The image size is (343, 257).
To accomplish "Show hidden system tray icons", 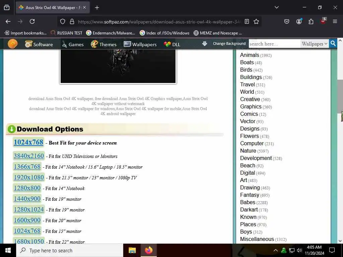I will (276, 250).
